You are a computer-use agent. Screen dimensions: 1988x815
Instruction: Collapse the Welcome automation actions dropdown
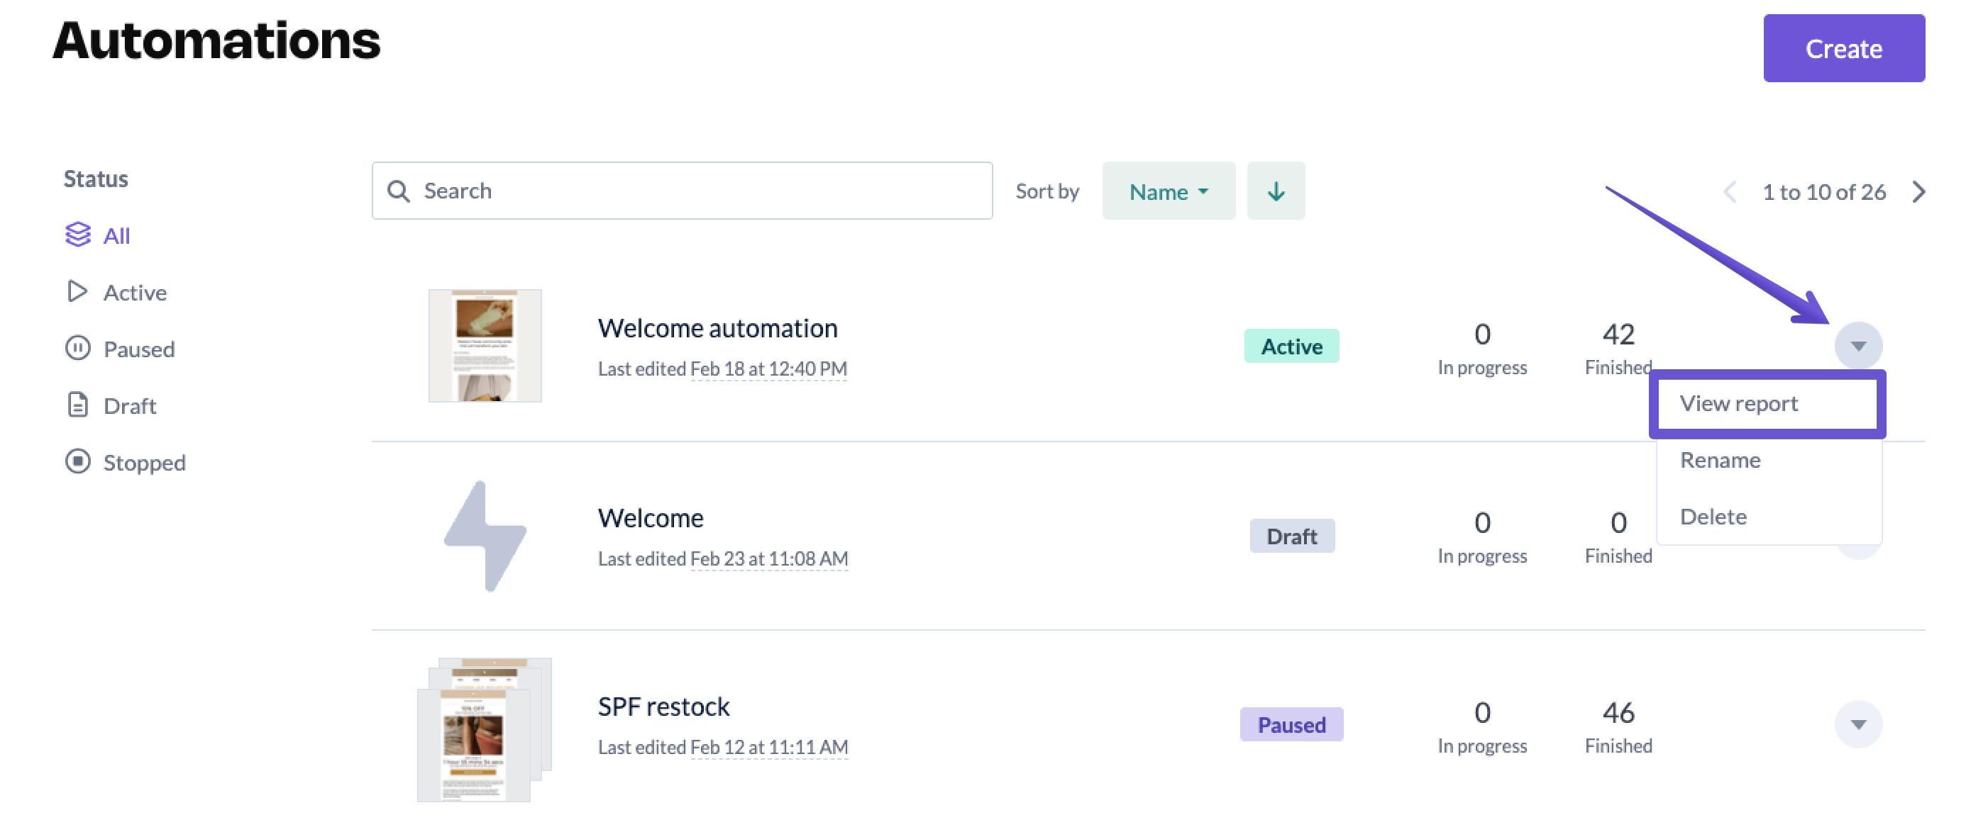click(x=1857, y=345)
